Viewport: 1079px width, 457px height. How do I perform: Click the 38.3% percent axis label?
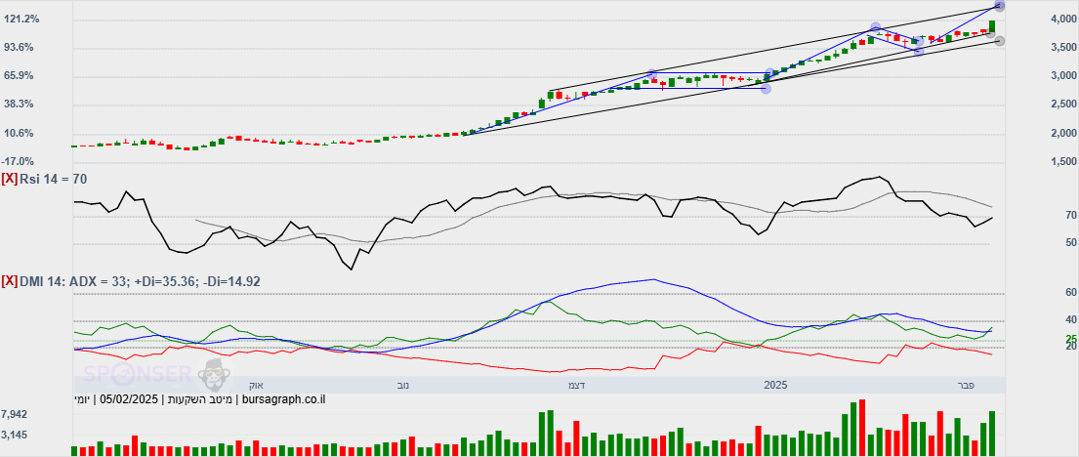click(x=21, y=104)
